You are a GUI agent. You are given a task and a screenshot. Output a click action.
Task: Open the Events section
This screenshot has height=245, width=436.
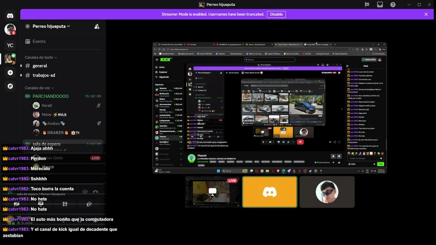click(63, 42)
